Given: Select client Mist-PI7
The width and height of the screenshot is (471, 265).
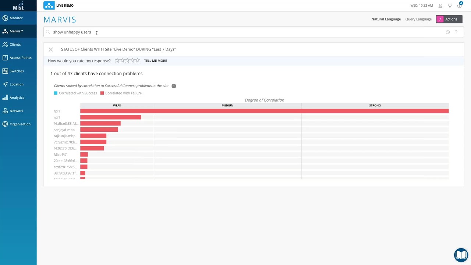Looking at the screenshot, I should [x=60, y=155].
